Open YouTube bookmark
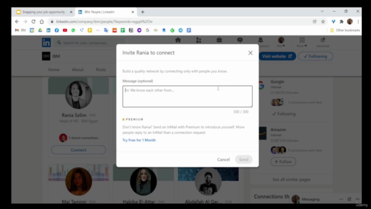The width and height of the screenshot is (371, 209). click(x=65, y=30)
